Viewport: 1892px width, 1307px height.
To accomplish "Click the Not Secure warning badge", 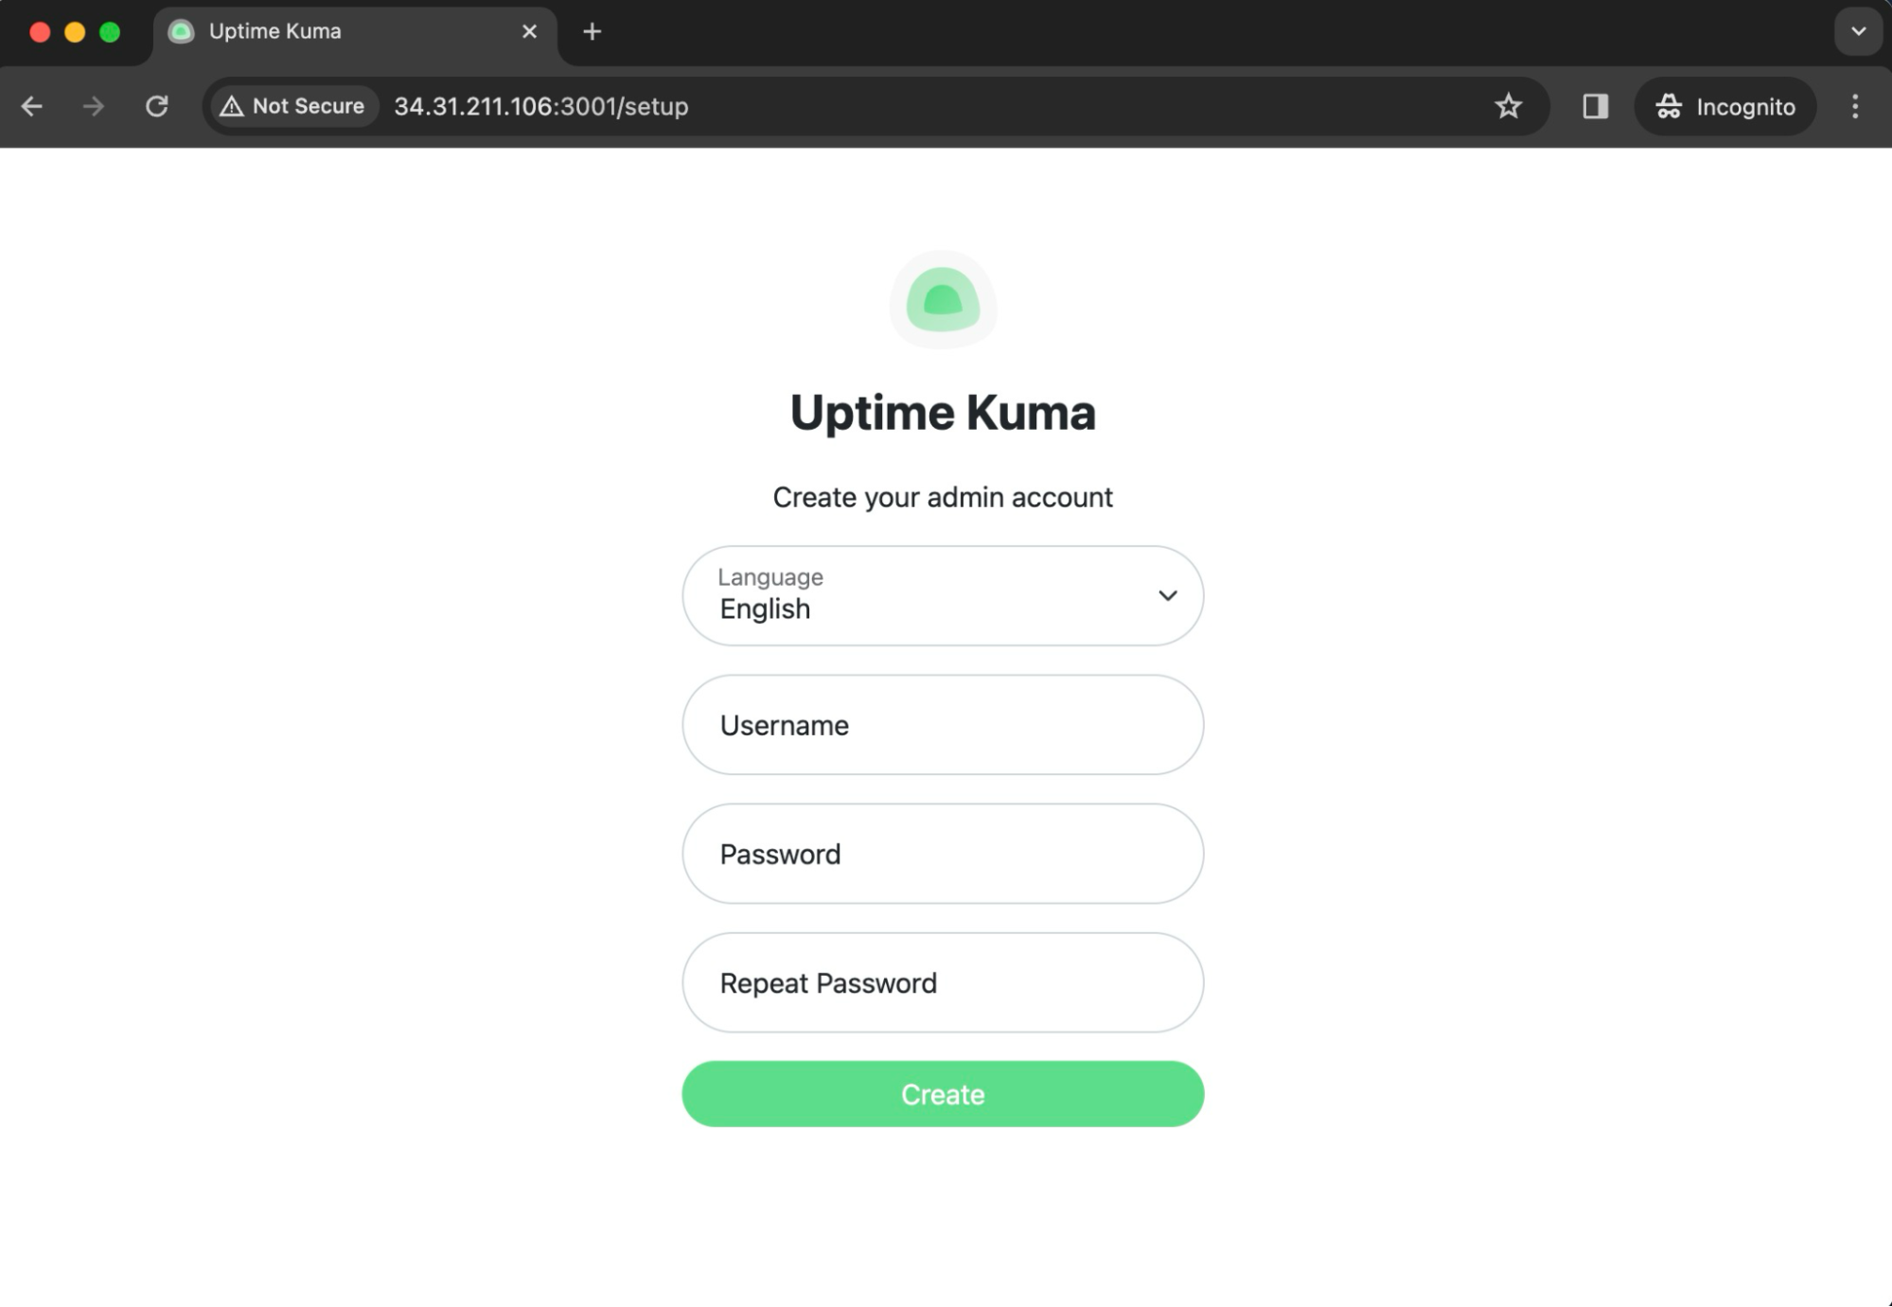I will (292, 106).
